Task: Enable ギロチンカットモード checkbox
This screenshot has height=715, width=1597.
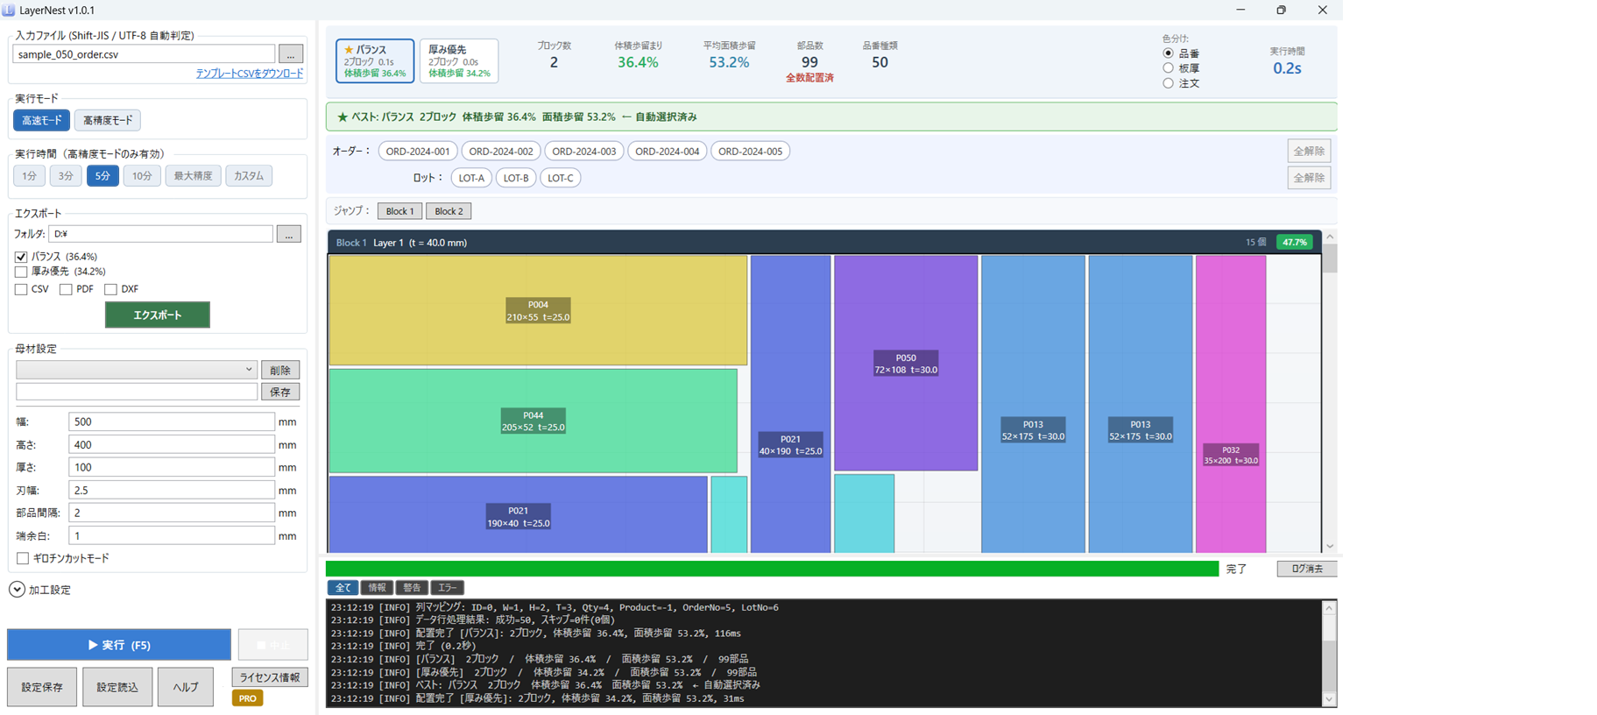Action: 23,558
